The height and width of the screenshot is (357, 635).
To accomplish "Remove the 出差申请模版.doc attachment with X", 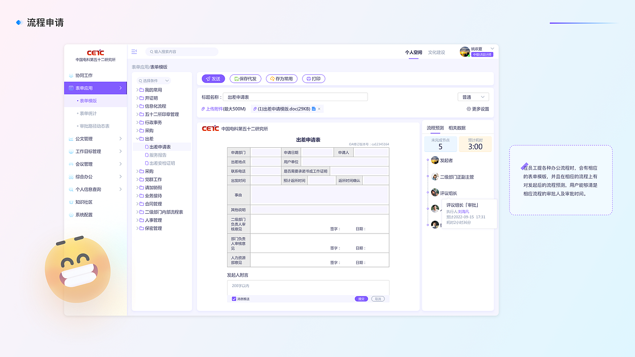I will click(x=319, y=109).
